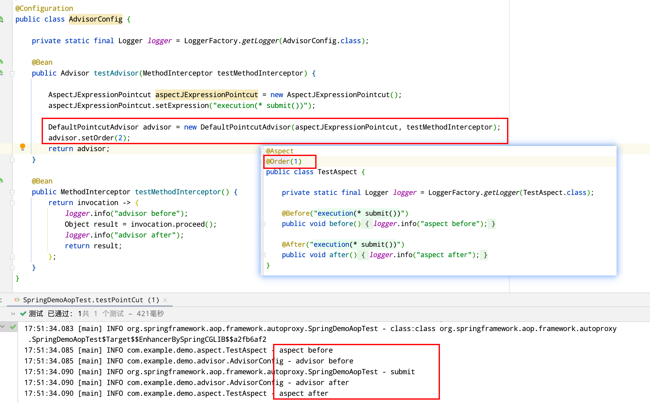Click the '421毫秒' duration text
650x403 pixels.
150,314
